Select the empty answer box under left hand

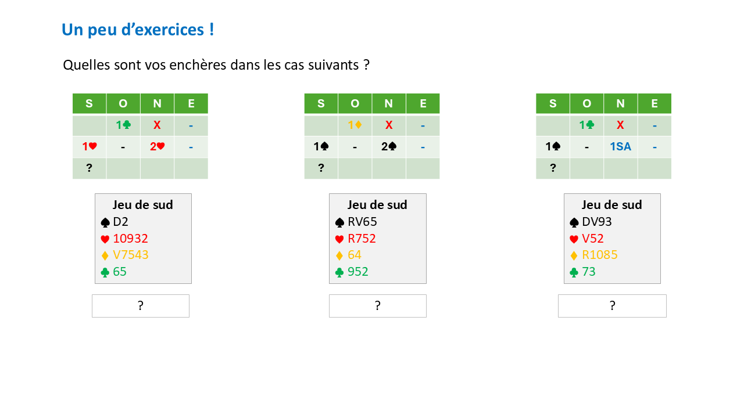click(x=141, y=306)
